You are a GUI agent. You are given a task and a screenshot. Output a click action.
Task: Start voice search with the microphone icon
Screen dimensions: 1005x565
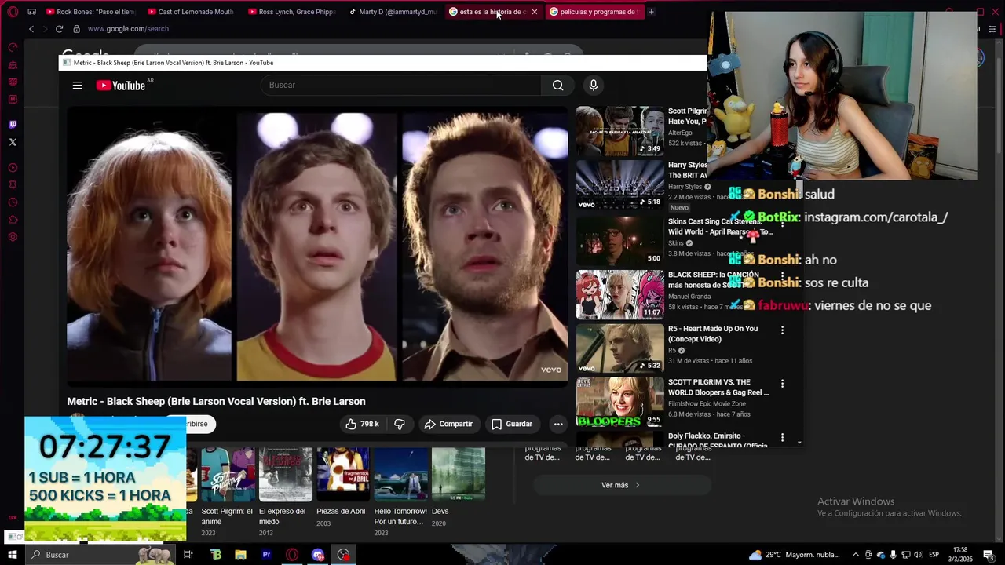click(594, 86)
